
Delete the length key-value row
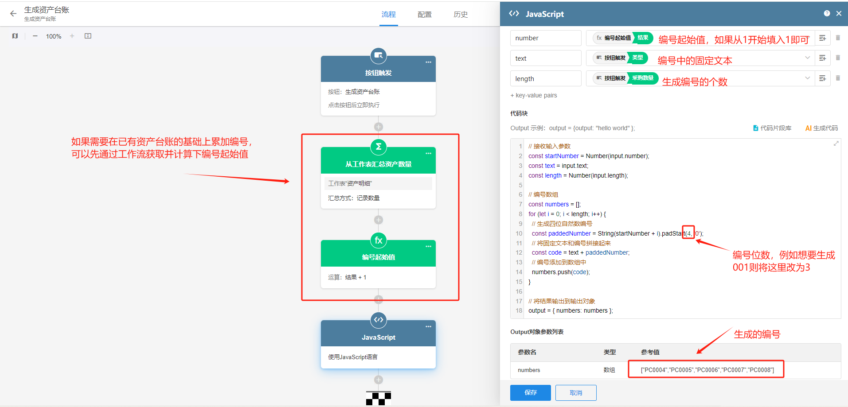(838, 78)
